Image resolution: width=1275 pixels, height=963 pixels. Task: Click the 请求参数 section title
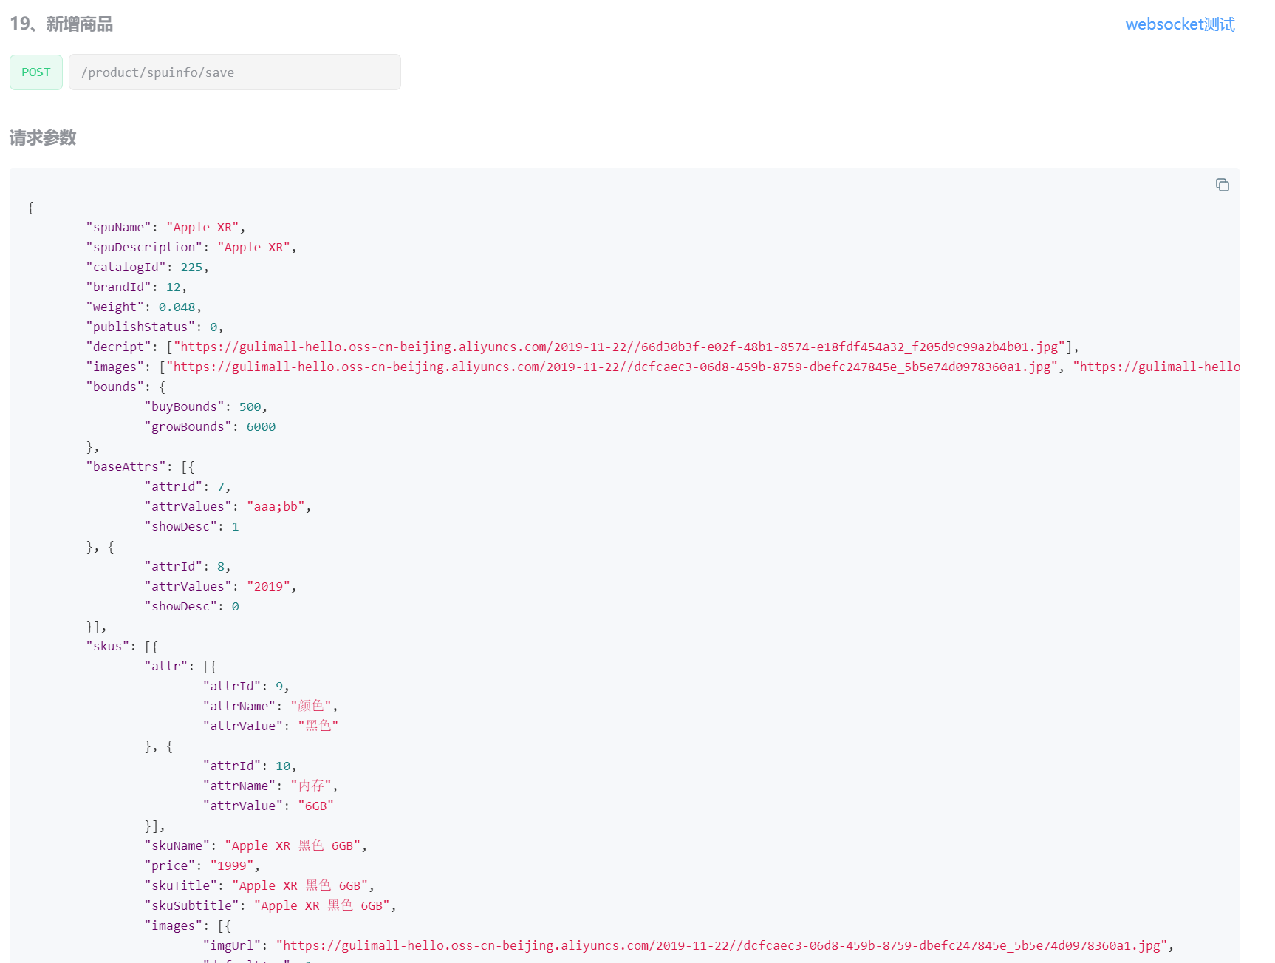(43, 138)
